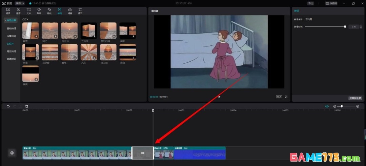
Task: Download the 圆形扫描 transition via its arrow icon
Action: coord(114,37)
